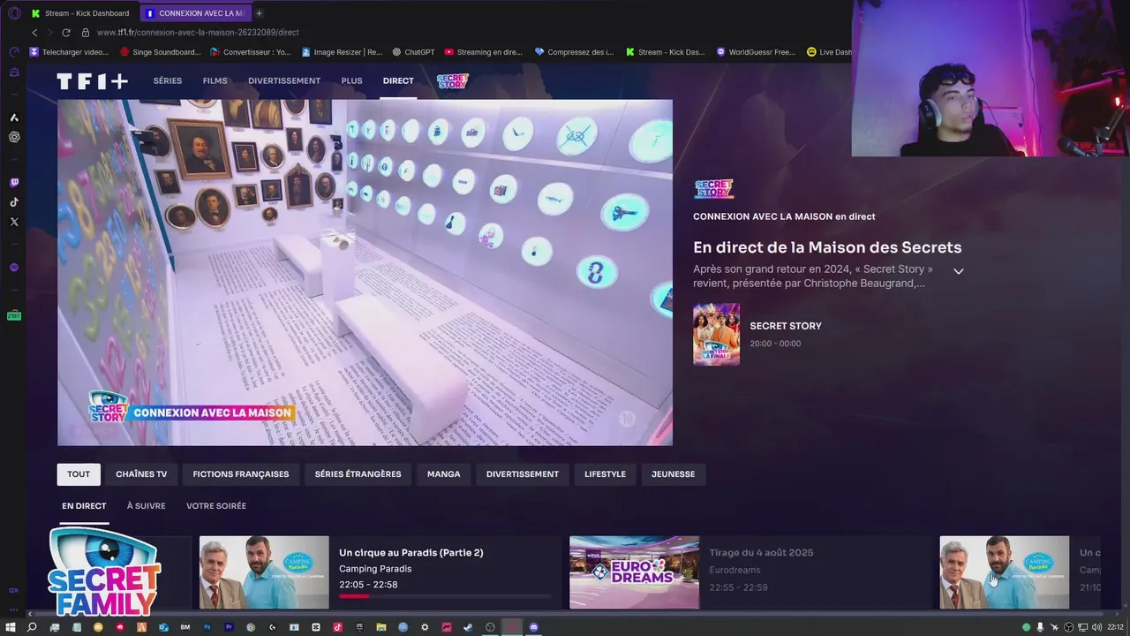Image resolution: width=1130 pixels, height=636 pixels.
Task: Open Photoshop from the taskbar
Action: (x=207, y=627)
